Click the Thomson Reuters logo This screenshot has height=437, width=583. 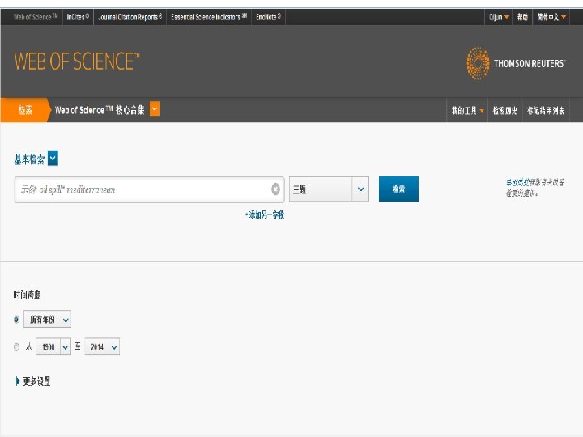pyautogui.click(x=516, y=64)
